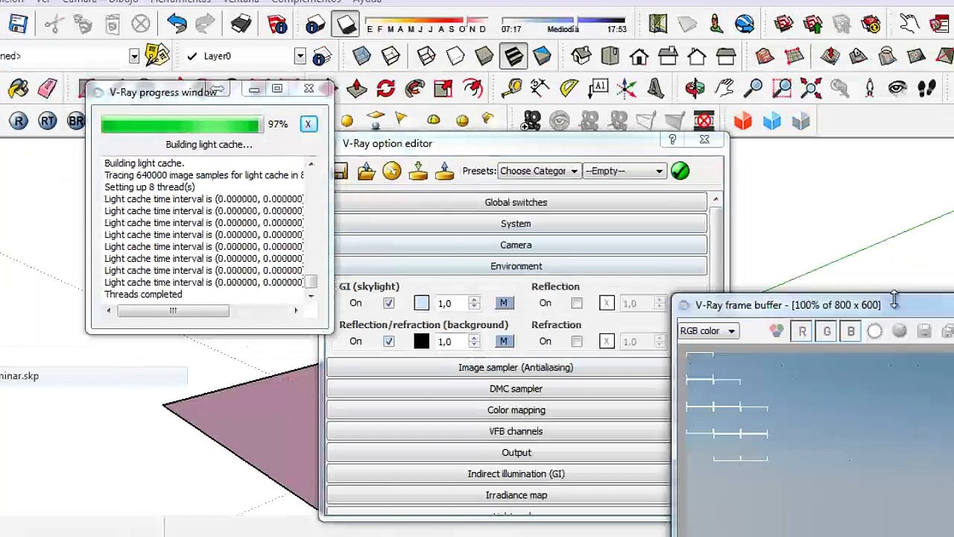The image size is (954, 537).
Task: Select the Look Around eye tool
Action: click(x=897, y=89)
